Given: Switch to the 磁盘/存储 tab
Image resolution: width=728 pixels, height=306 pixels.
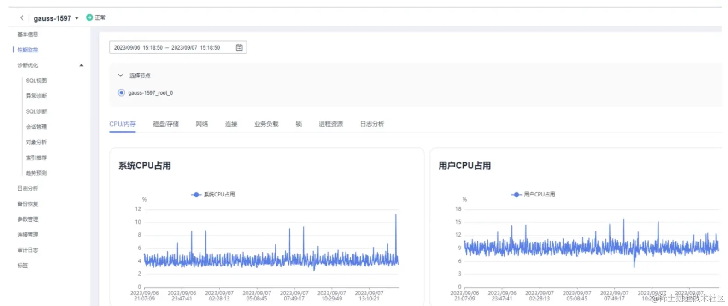Looking at the screenshot, I should click(x=166, y=124).
